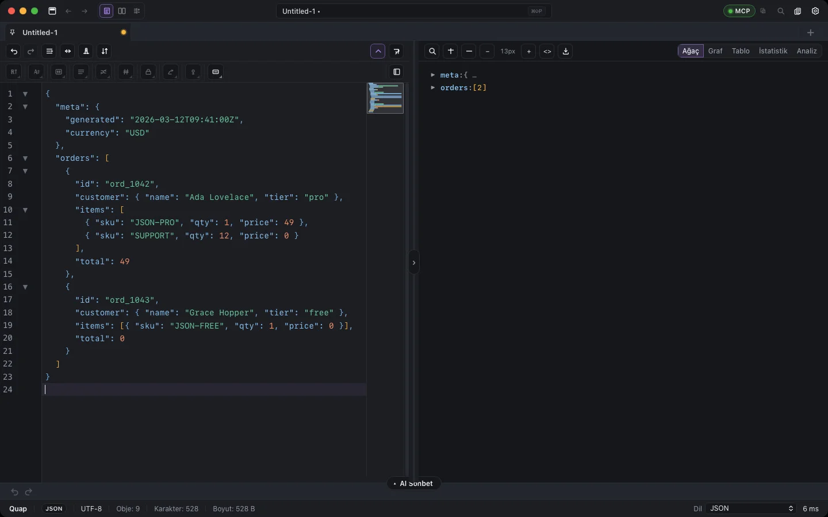Image resolution: width=828 pixels, height=517 pixels.
Task: Click the code minimap thumbnail
Action: pyautogui.click(x=385, y=98)
